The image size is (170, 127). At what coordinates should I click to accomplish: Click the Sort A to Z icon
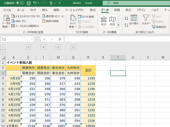pyautogui.click(x=126, y=18)
